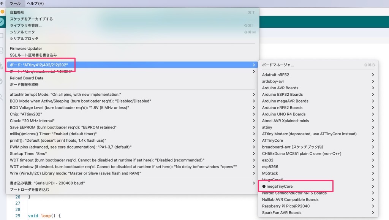Image resolution: width=389 pixels, height=220 pixels.
Task: Open the ヘルプ(H) menu
Action: click(x=35, y=3)
